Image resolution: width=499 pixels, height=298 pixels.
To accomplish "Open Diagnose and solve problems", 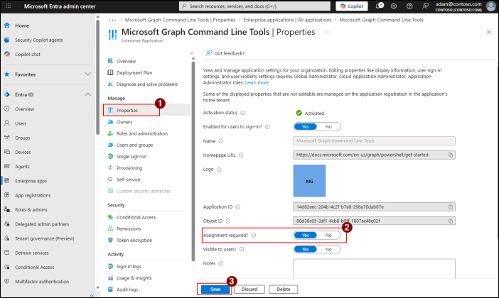I will click(x=147, y=84).
